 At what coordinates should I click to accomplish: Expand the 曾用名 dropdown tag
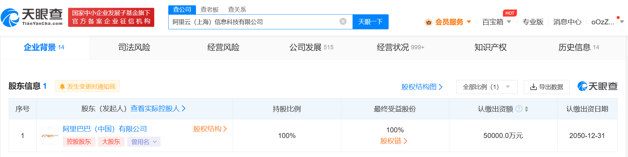click(144, 142)
